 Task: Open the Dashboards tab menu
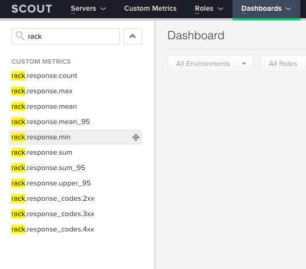click(266, 9)
